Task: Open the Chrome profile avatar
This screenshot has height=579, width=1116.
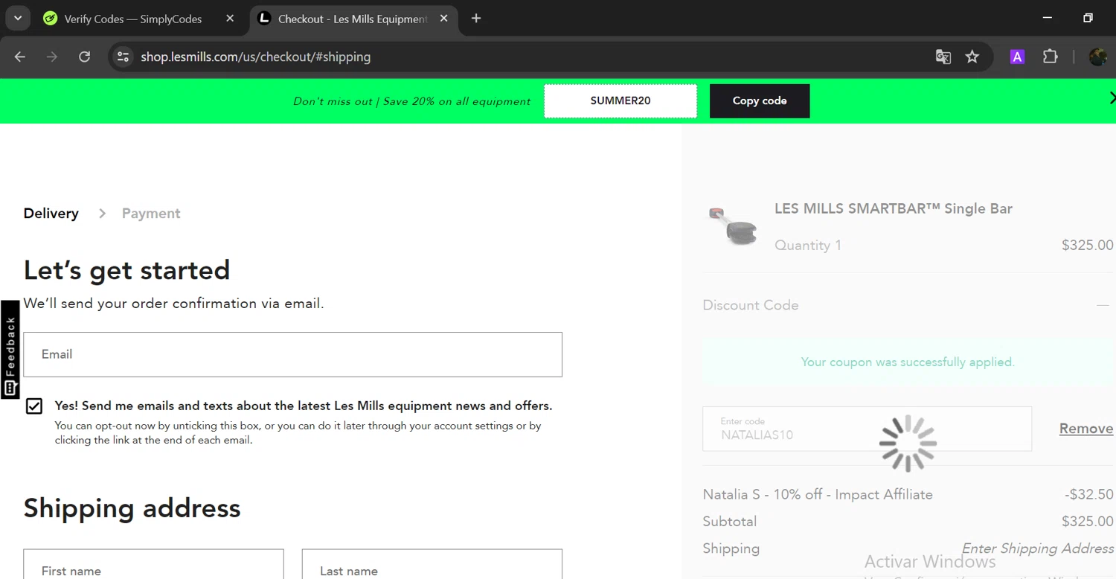Action: [x=1097, y=57]
